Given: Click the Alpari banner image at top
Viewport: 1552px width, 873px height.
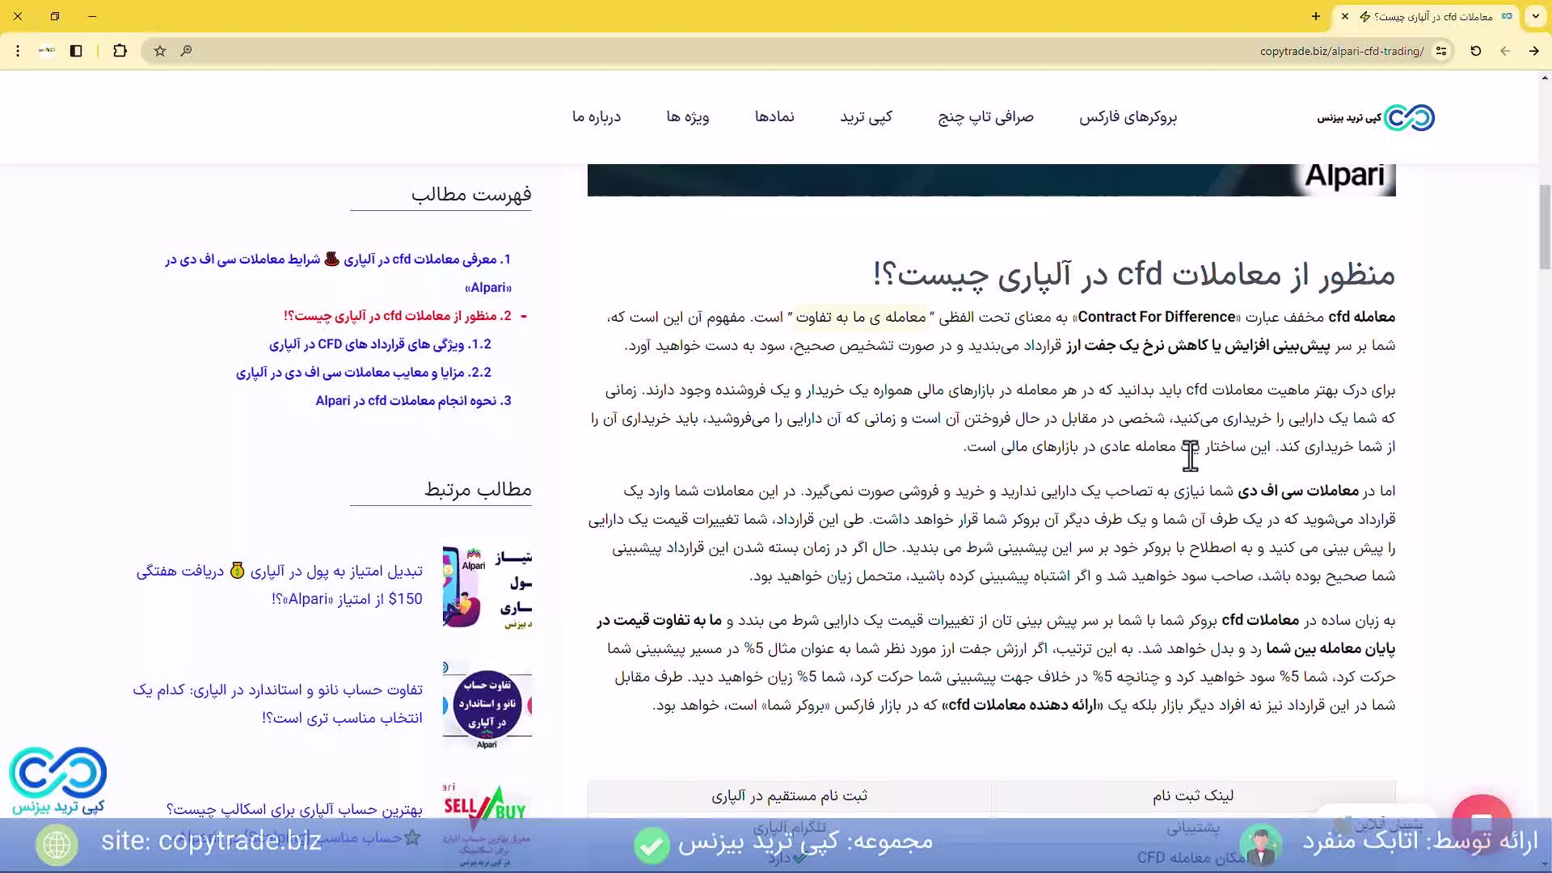Looking at the screenshot, I should coord(991,179).
